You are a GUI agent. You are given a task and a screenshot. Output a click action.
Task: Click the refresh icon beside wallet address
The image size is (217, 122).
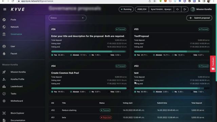[x=177, y=9]
